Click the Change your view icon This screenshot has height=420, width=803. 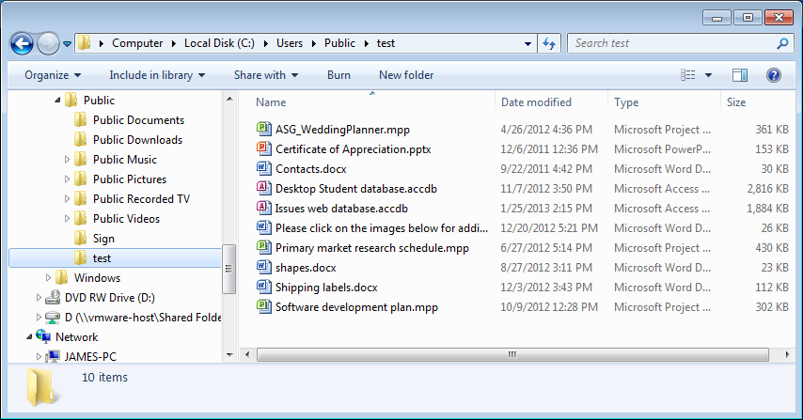(x=687, y=75)
